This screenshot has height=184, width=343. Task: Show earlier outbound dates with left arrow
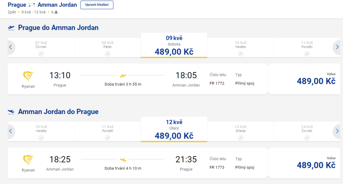click(x=11, y=47)
